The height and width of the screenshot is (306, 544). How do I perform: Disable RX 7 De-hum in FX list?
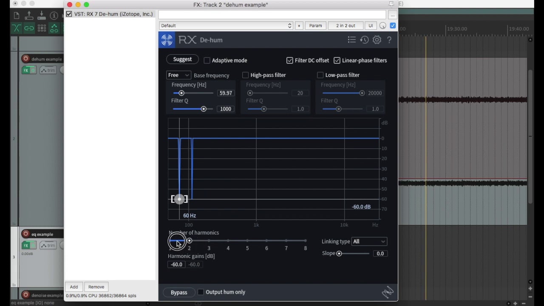(69, 14)
